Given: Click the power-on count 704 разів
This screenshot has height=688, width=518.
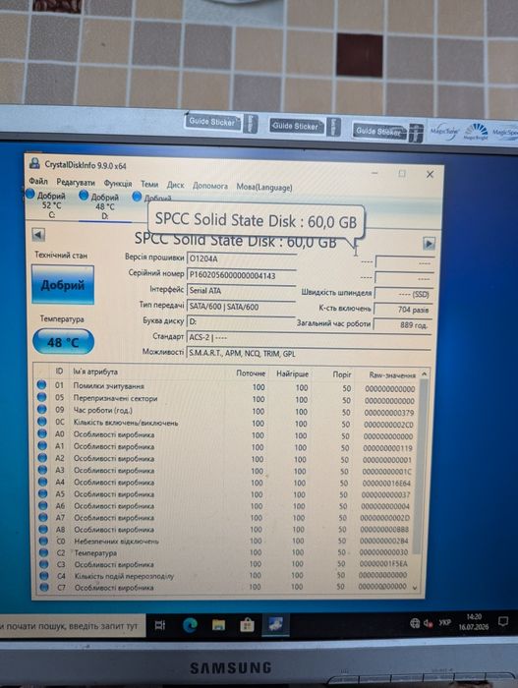Looking at the screenshot, I should [x=402, y=310].
